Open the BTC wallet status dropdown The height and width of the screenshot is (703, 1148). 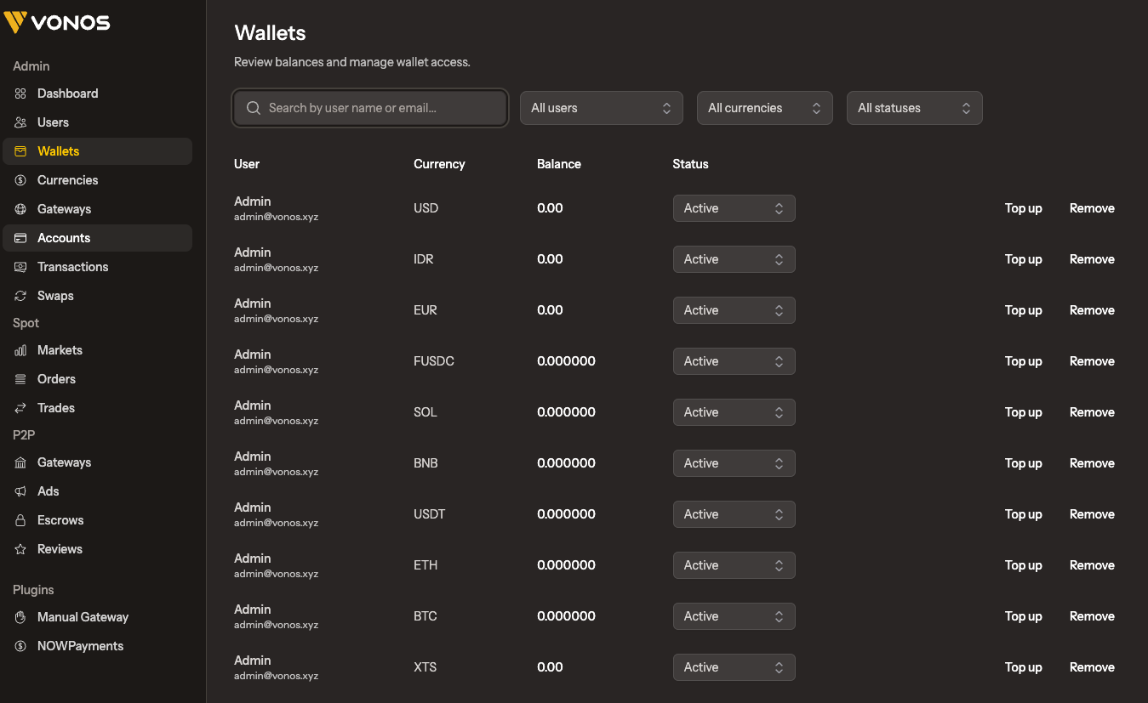click(734, 616)
